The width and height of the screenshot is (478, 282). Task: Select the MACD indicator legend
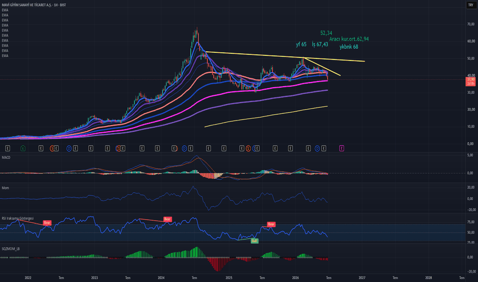coord(6,157)
